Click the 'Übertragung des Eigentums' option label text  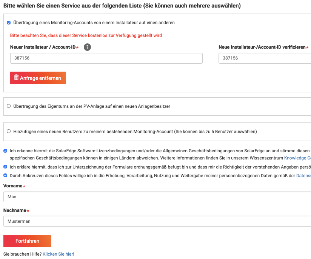click(x=92, y=106)
